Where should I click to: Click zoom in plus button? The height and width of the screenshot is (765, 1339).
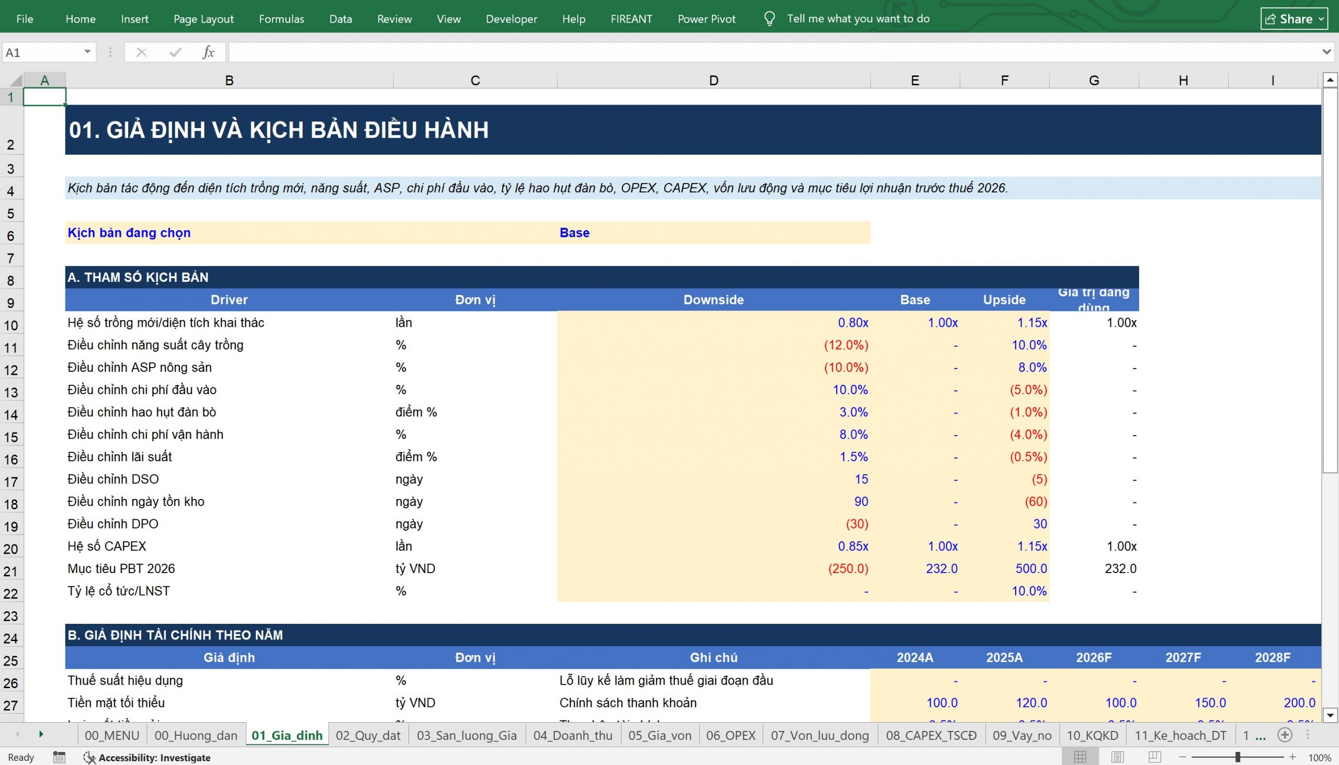1292,757
